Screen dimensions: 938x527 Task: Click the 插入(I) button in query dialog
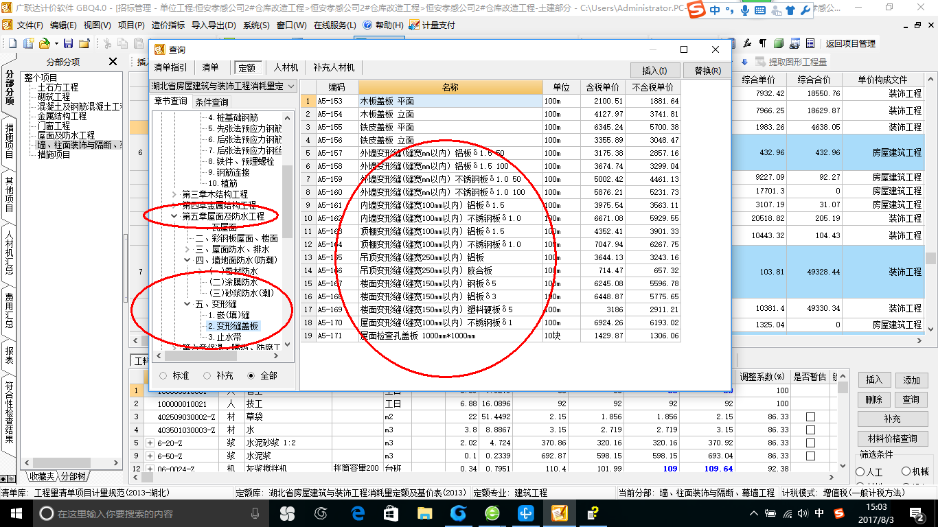click(654, 70)
